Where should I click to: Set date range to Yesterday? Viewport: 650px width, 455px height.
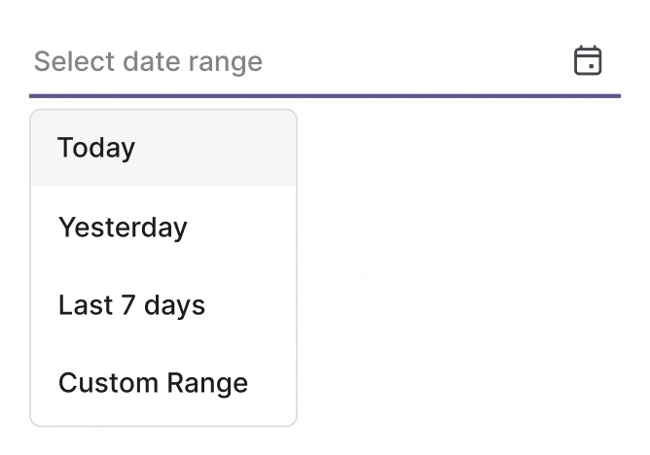163,227
